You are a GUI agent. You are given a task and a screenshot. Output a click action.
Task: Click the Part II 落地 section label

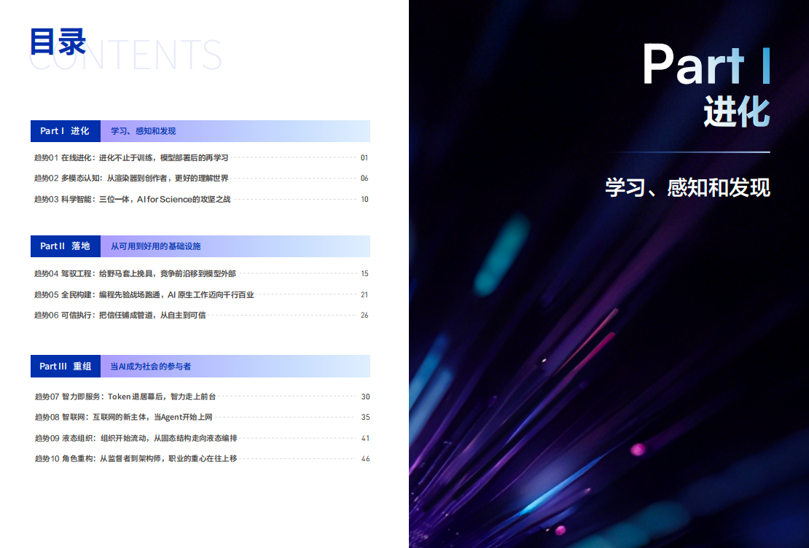click(x=66, y=246)
